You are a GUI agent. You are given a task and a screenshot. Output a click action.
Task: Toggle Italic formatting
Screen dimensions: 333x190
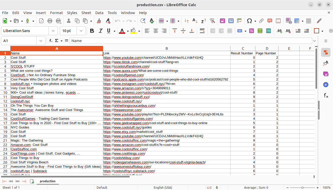pyautogui.click(x=100, y=31)
